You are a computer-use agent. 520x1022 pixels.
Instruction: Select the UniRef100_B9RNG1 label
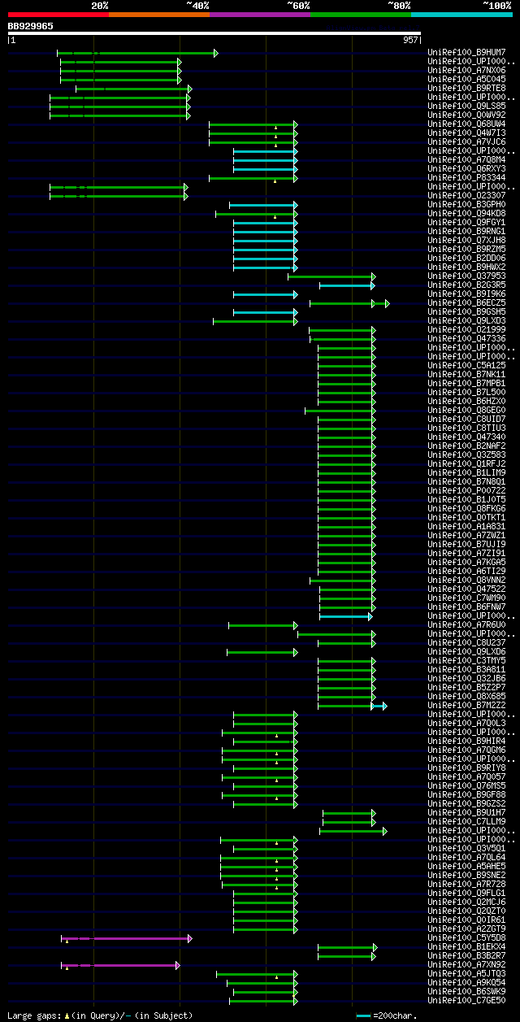[466, 232]
